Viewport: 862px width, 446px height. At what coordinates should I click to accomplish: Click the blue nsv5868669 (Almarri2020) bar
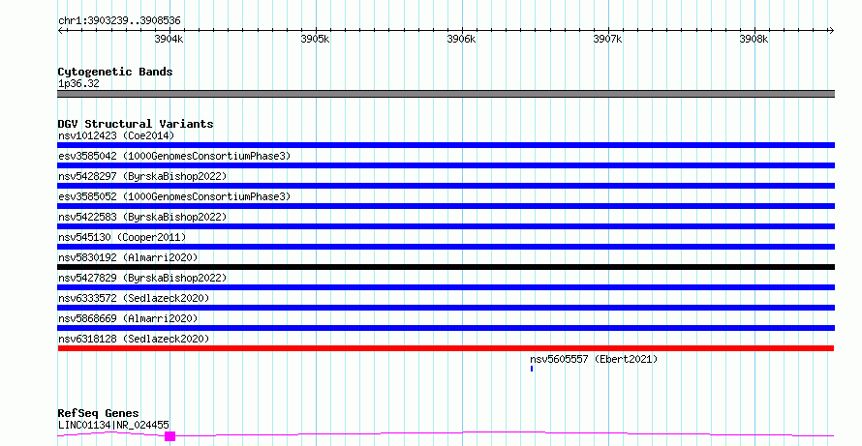pyautogui.click(x=446, y=328)
